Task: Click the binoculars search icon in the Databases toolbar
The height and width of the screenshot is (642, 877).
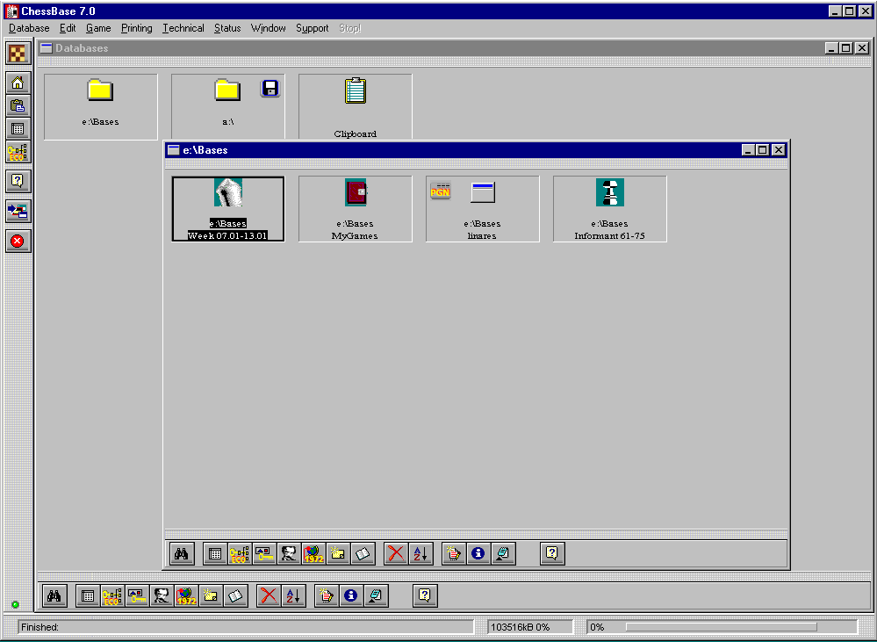Action: (x=54, y=596)
